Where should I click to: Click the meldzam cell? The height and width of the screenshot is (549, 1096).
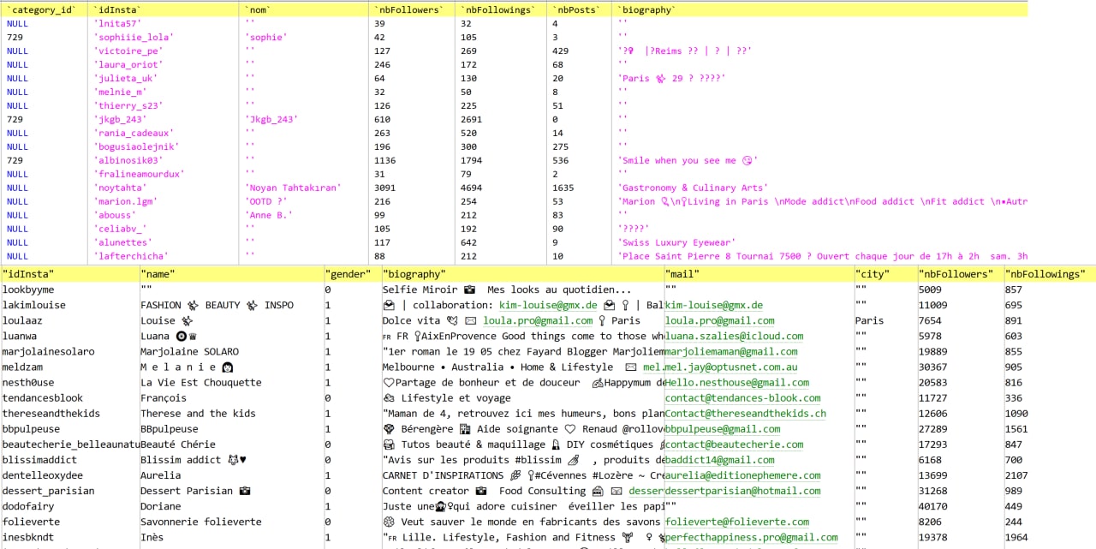coord(22,367)
